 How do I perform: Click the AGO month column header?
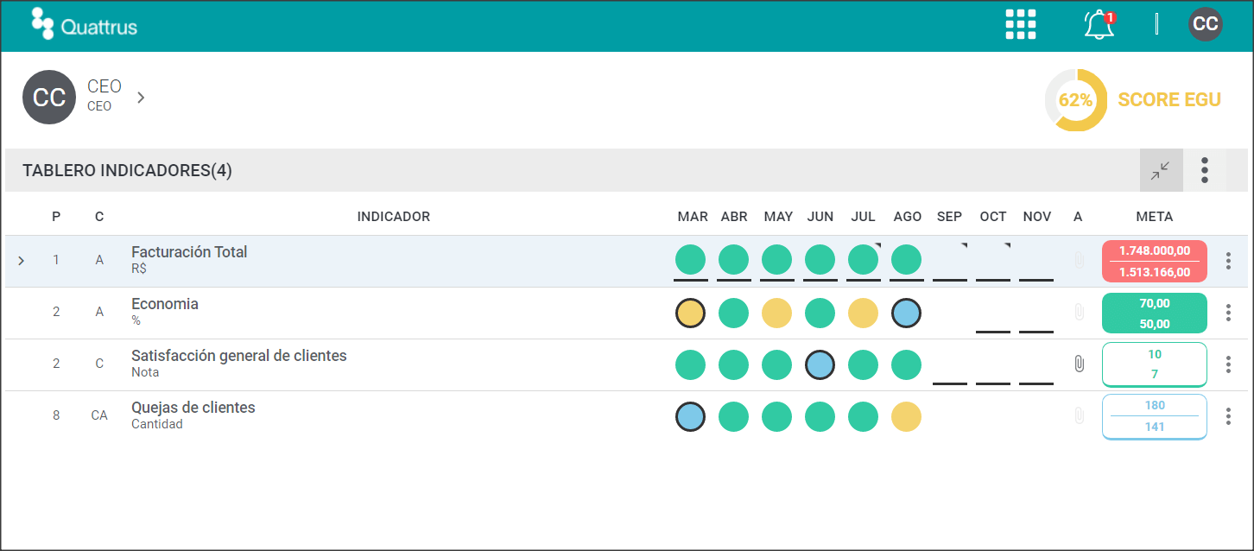908,217
